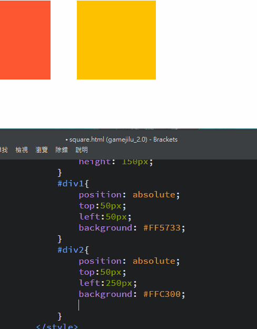
Task: Open the 說明 menu in Brackets
Action: click(x=82, y=150)
